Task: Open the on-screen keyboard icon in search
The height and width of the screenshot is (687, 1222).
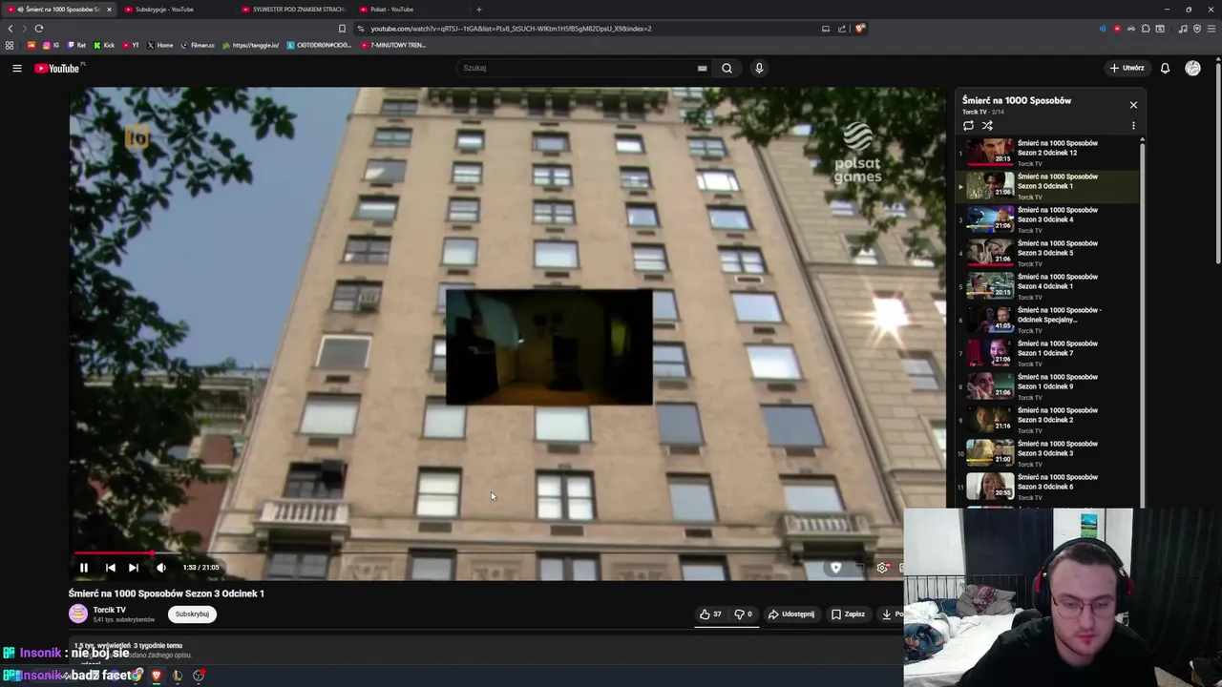Action: [702, 68]
